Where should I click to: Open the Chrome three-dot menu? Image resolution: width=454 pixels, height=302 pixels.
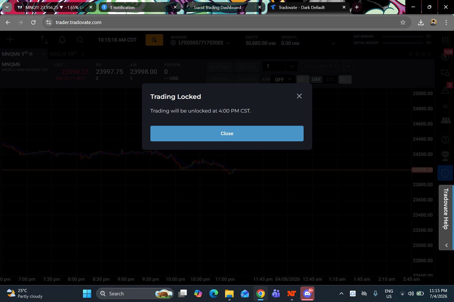pyautogui.click(x=447, y=23)
